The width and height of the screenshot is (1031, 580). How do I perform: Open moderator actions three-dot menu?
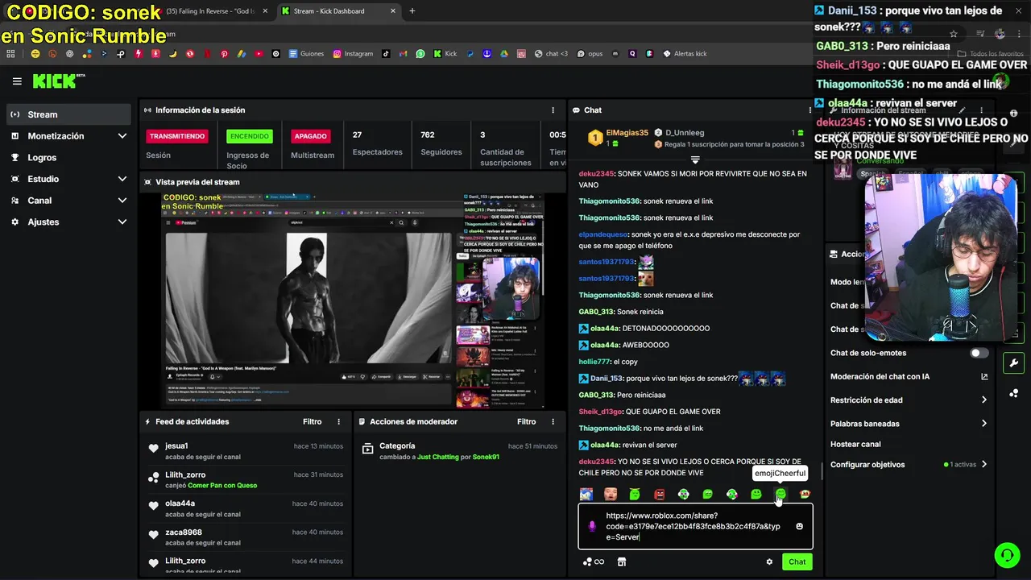[x=553, y=421]
